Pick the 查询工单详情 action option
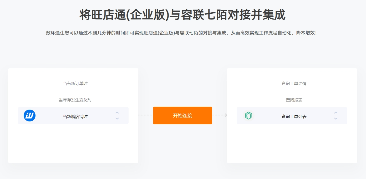This screenshot has height=179, width=366. coord(294,84)
